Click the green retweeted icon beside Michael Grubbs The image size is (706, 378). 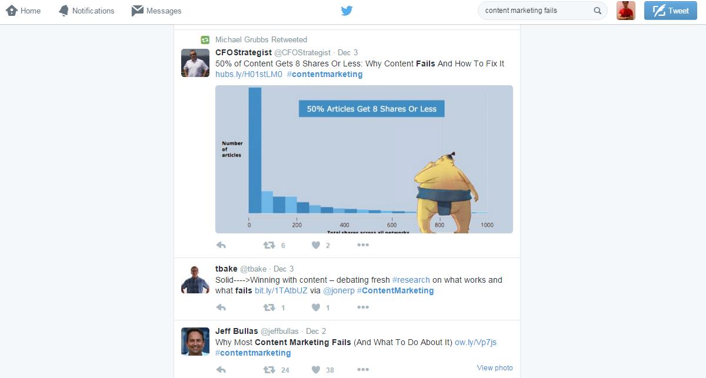205,40
